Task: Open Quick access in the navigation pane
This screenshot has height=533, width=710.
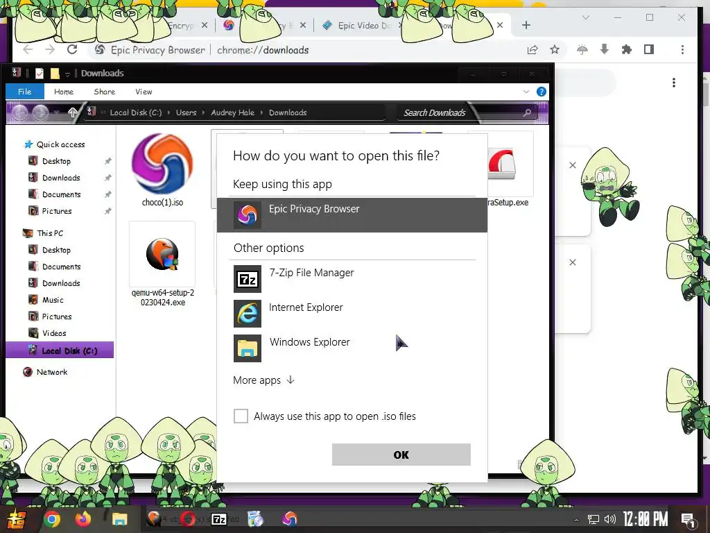Action: coord(61,144)
